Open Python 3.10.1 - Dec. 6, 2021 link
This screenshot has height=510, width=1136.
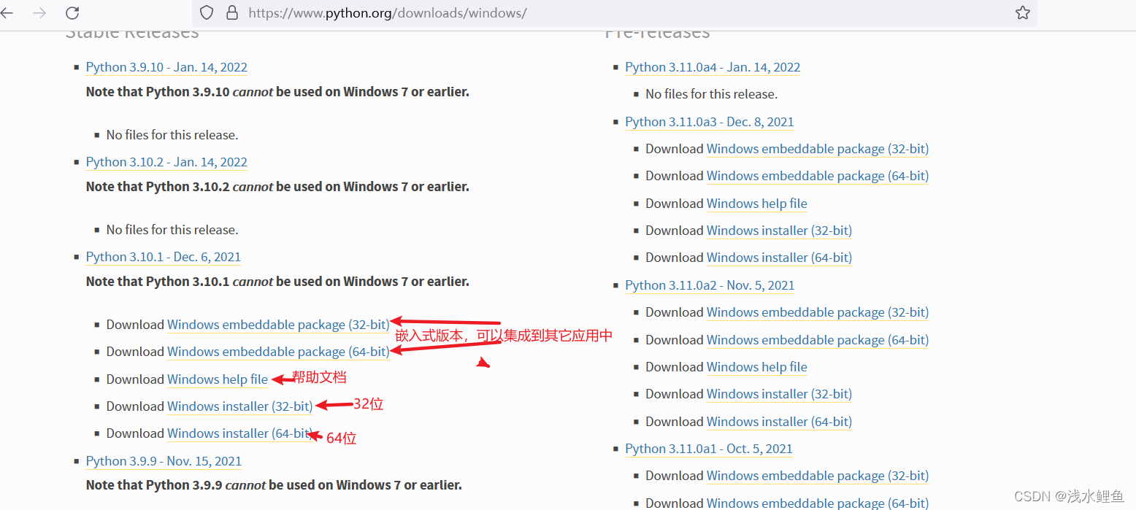click(x=163, y=257)
